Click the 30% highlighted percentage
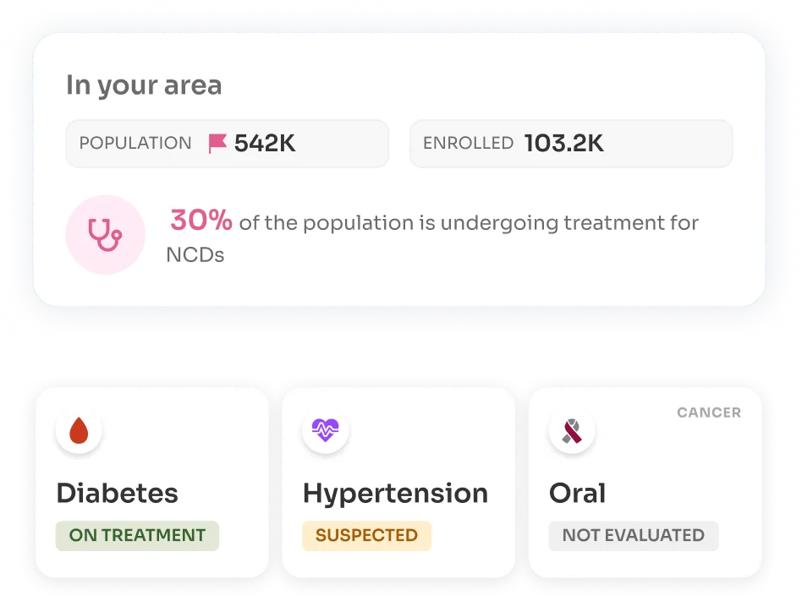 click(x=201, y=221)
